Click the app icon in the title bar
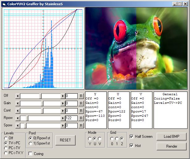 pyautogui.click(x=4, y=4)
